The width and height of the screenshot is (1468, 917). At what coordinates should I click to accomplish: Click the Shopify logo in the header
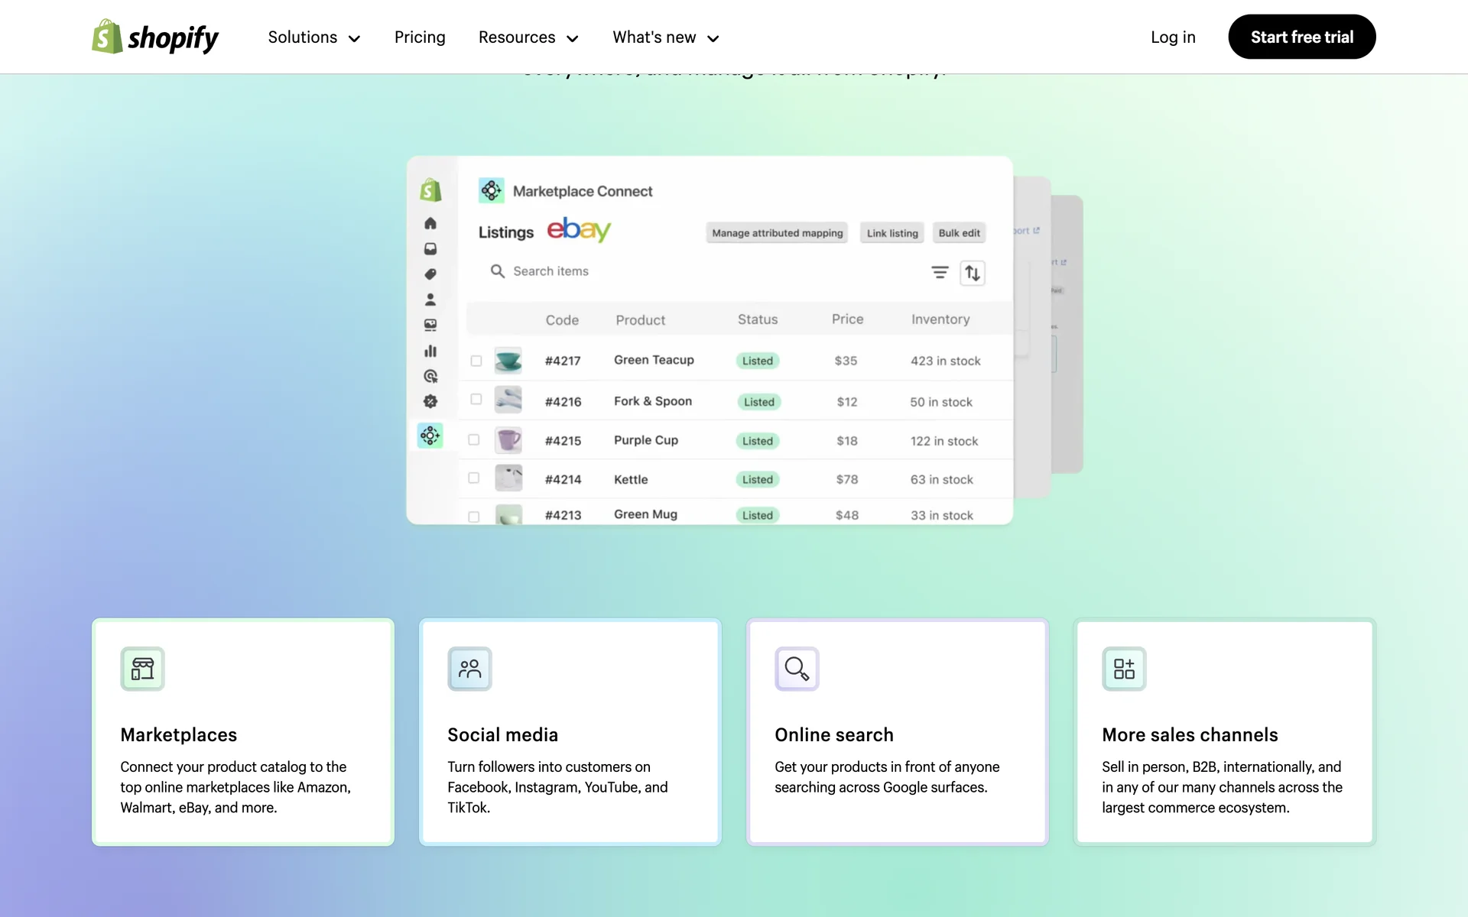[x=155, y=37]
